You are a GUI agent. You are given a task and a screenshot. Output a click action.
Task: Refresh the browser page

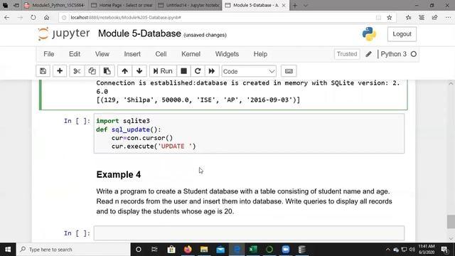(33, 17)
